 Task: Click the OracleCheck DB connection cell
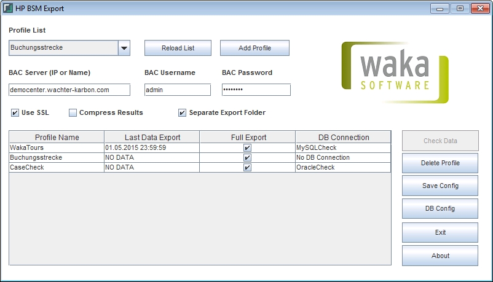tap(343, 167)
